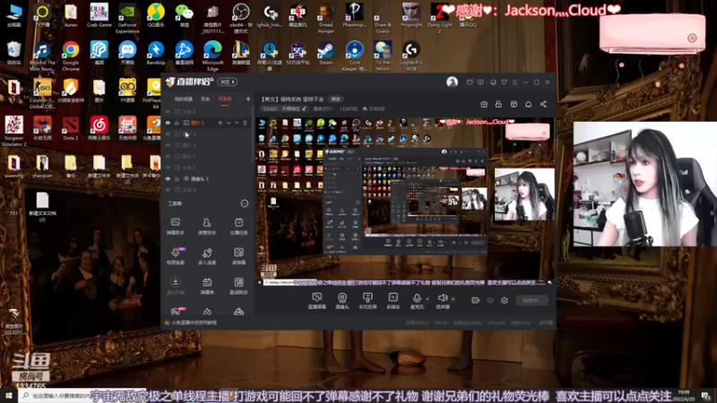
Task: Open Google Chrome desktop shortcut
Action: (71, 56)
